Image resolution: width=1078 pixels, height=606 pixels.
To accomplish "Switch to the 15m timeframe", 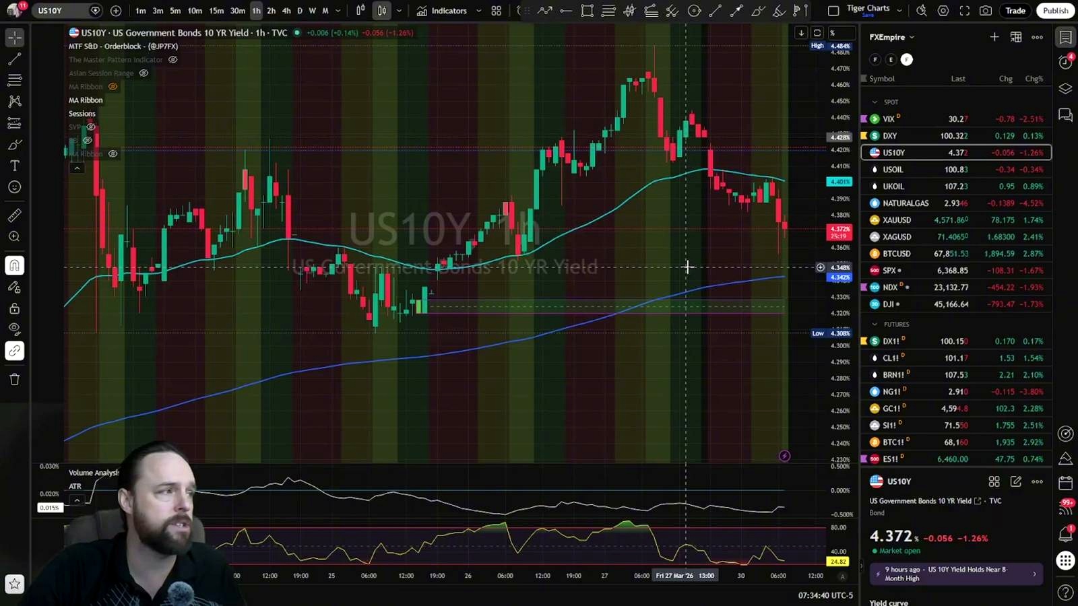I will pyautogui.click(x=216, y=11).
